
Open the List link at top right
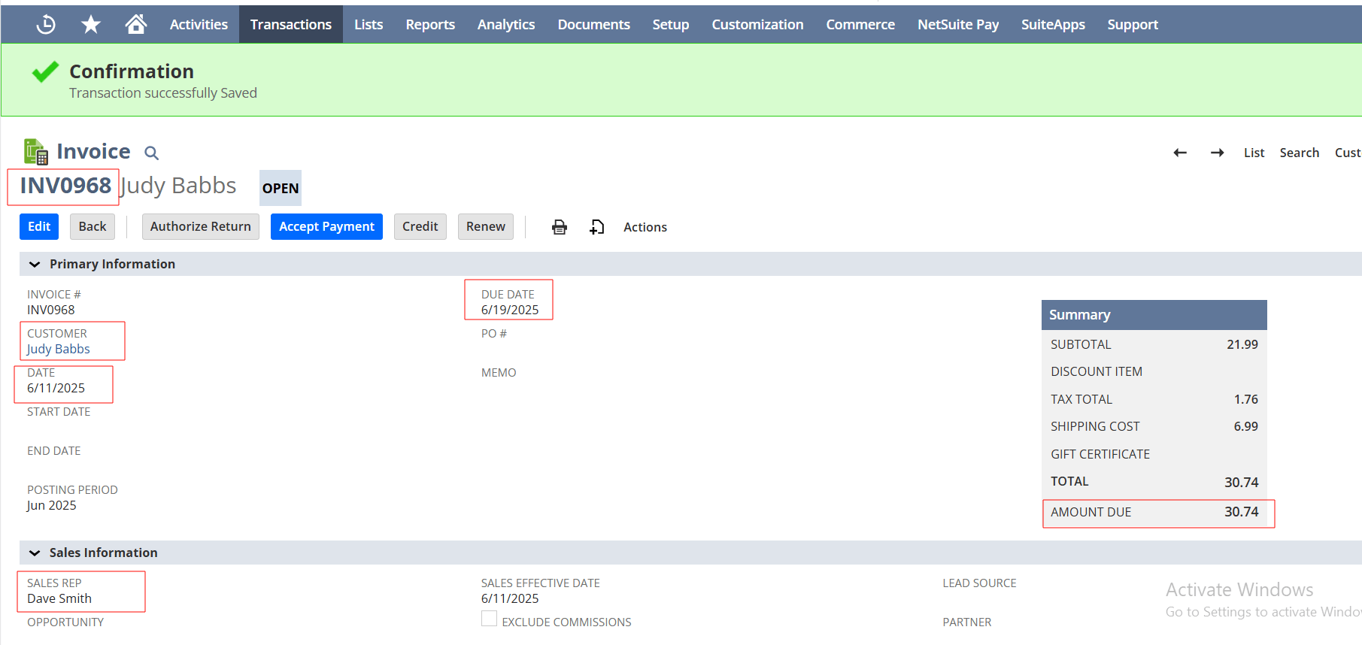click(x=1254, y=153)
